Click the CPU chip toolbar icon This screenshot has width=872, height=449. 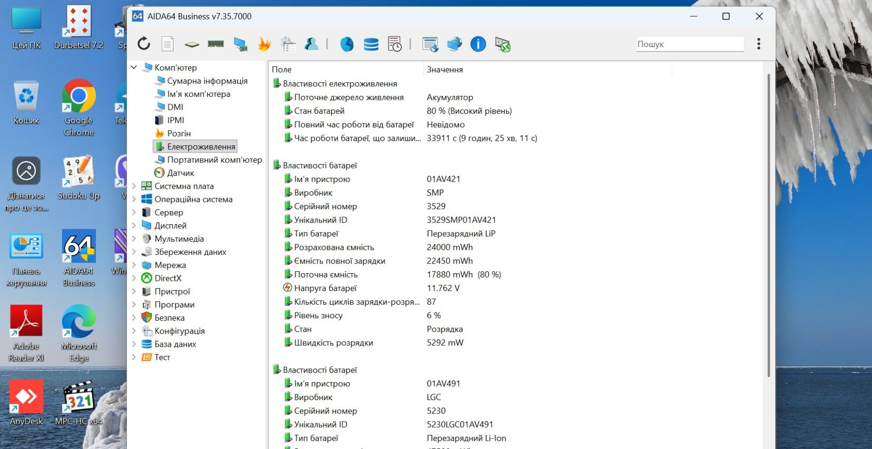(192, 45)
